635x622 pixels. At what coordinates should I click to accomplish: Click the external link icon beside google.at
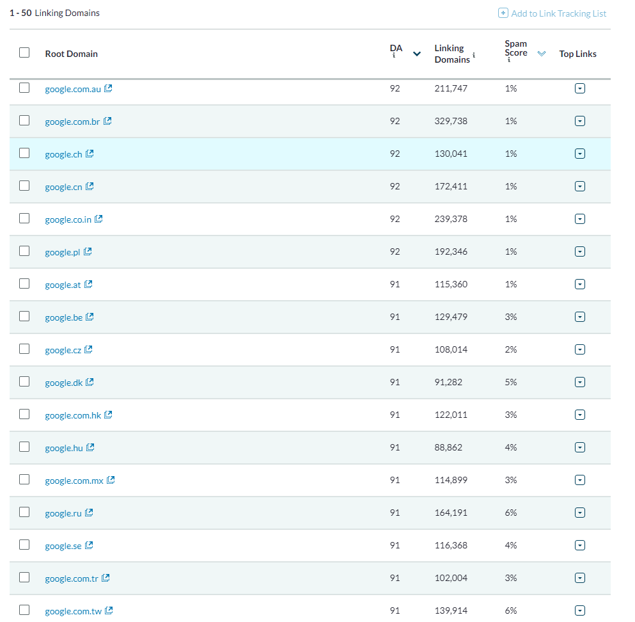(x=88, y=283)
